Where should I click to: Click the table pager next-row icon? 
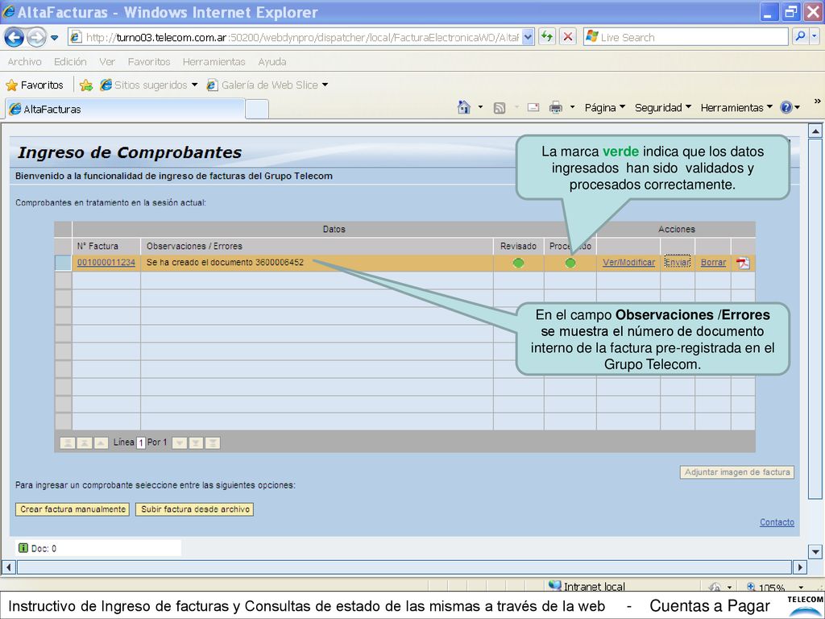point(180,442)
